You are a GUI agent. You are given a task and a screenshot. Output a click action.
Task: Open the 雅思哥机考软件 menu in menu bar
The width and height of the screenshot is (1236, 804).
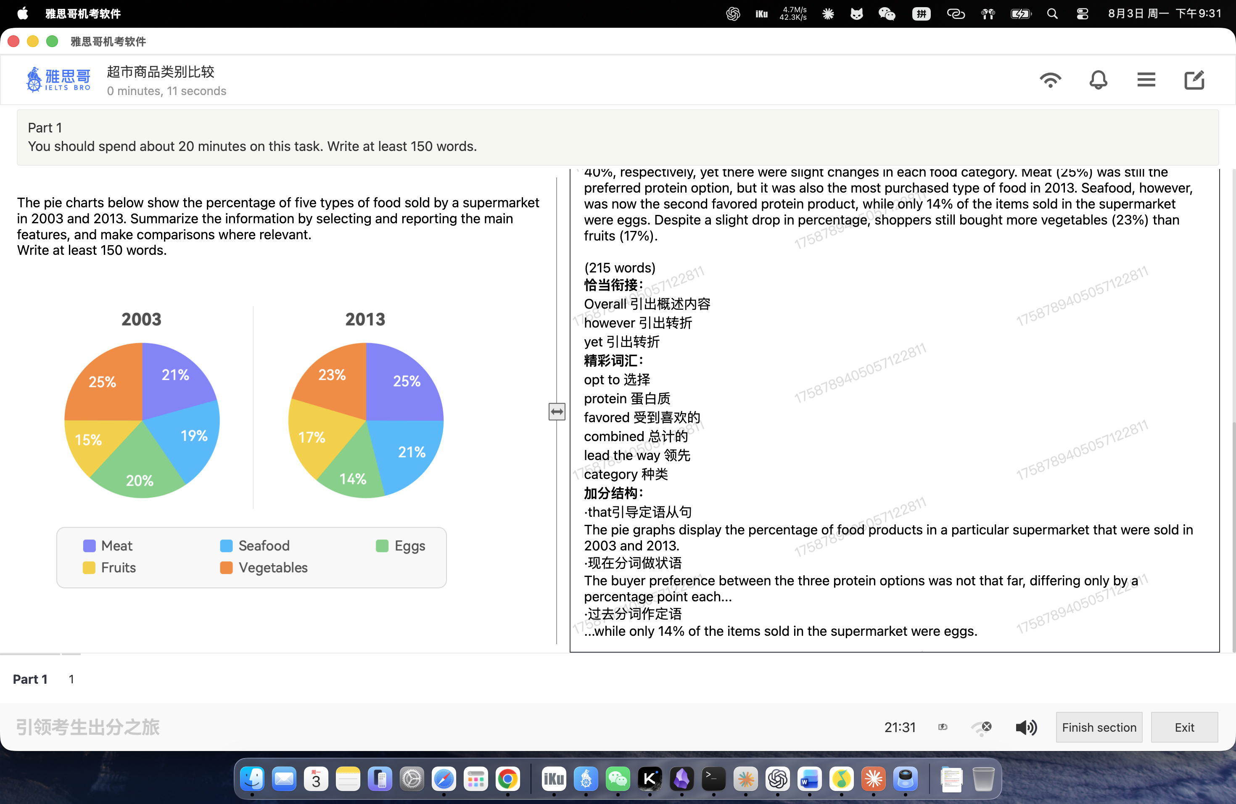[x=83, y=13]
